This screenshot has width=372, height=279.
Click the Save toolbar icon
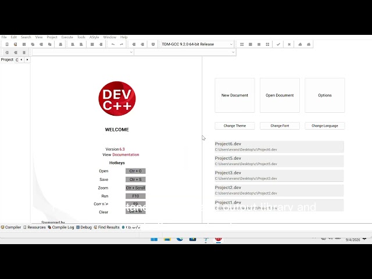pyautogui.click(x=24, y=44)
